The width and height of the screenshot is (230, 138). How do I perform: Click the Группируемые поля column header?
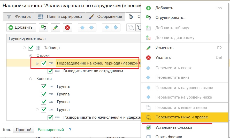(73, 38)
